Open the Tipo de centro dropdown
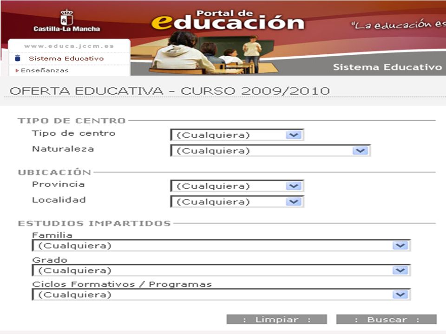The height and width of the screenshot is (334, 446). (x=237, y=135)
